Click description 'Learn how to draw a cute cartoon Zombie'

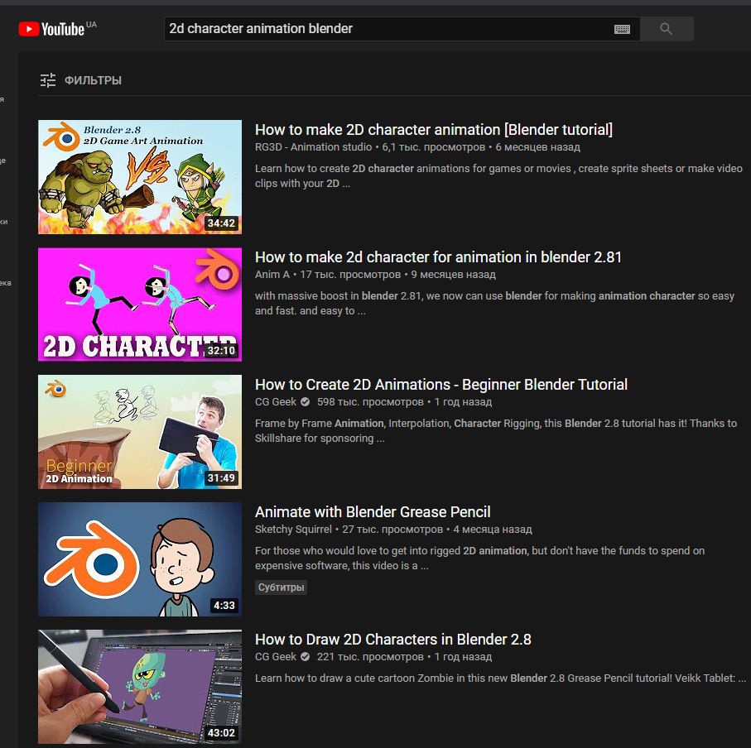click(500, 678)
